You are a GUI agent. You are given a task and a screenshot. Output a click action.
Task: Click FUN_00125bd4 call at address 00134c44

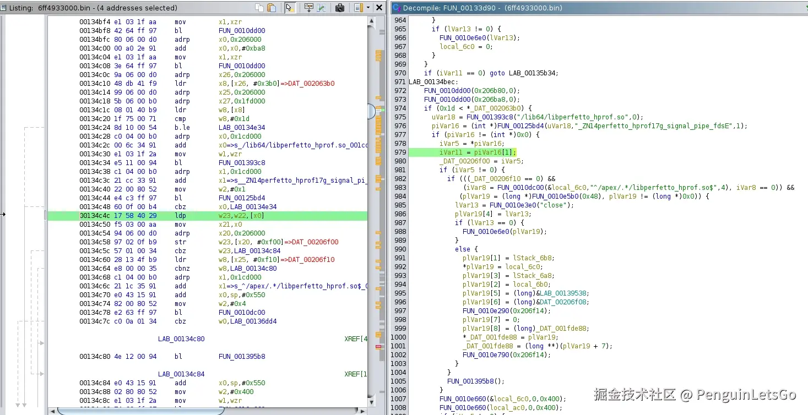coord(242,198)
